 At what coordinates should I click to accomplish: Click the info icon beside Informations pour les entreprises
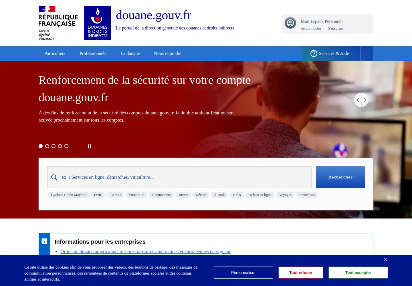click(44, 241)
